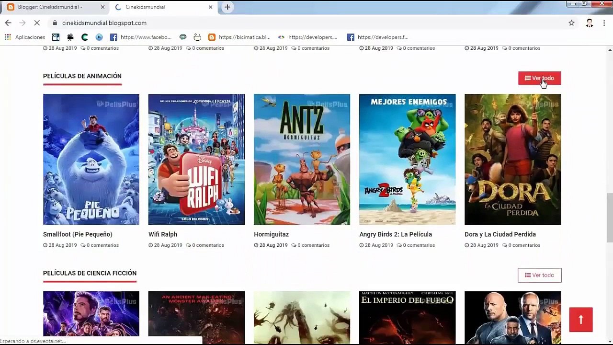Screen dimensions: 613x345
Task: Open the Hormiguitaz title link
Action: pyautogui.click(x=271, y=234)
